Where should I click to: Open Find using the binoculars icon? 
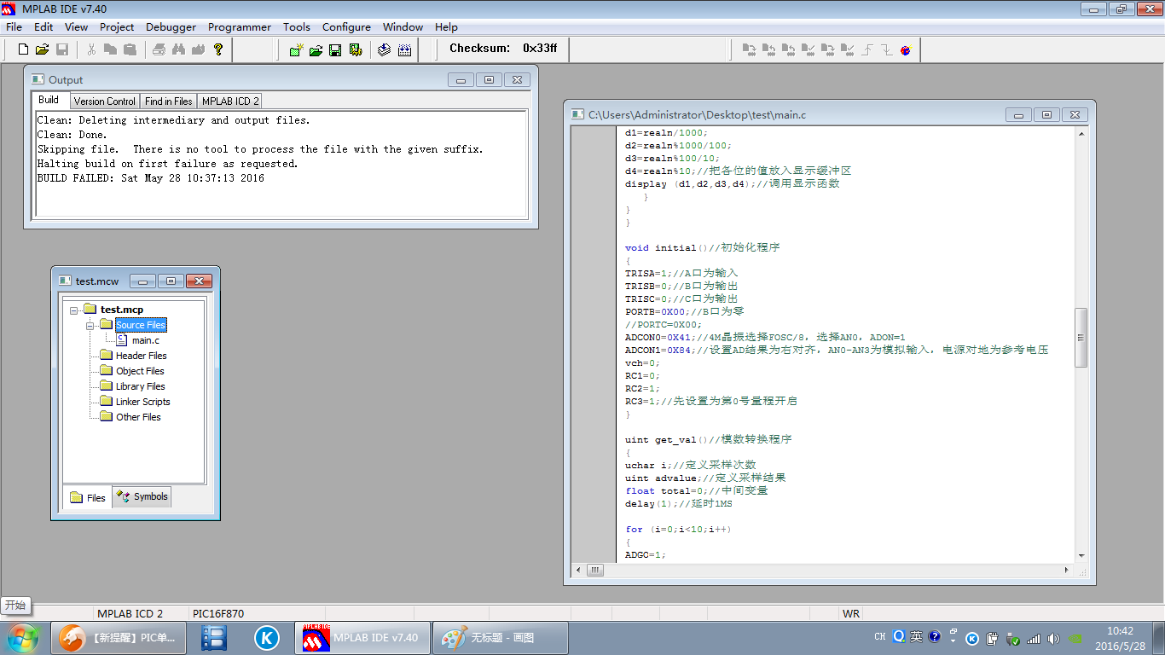(x=178, y=49)
